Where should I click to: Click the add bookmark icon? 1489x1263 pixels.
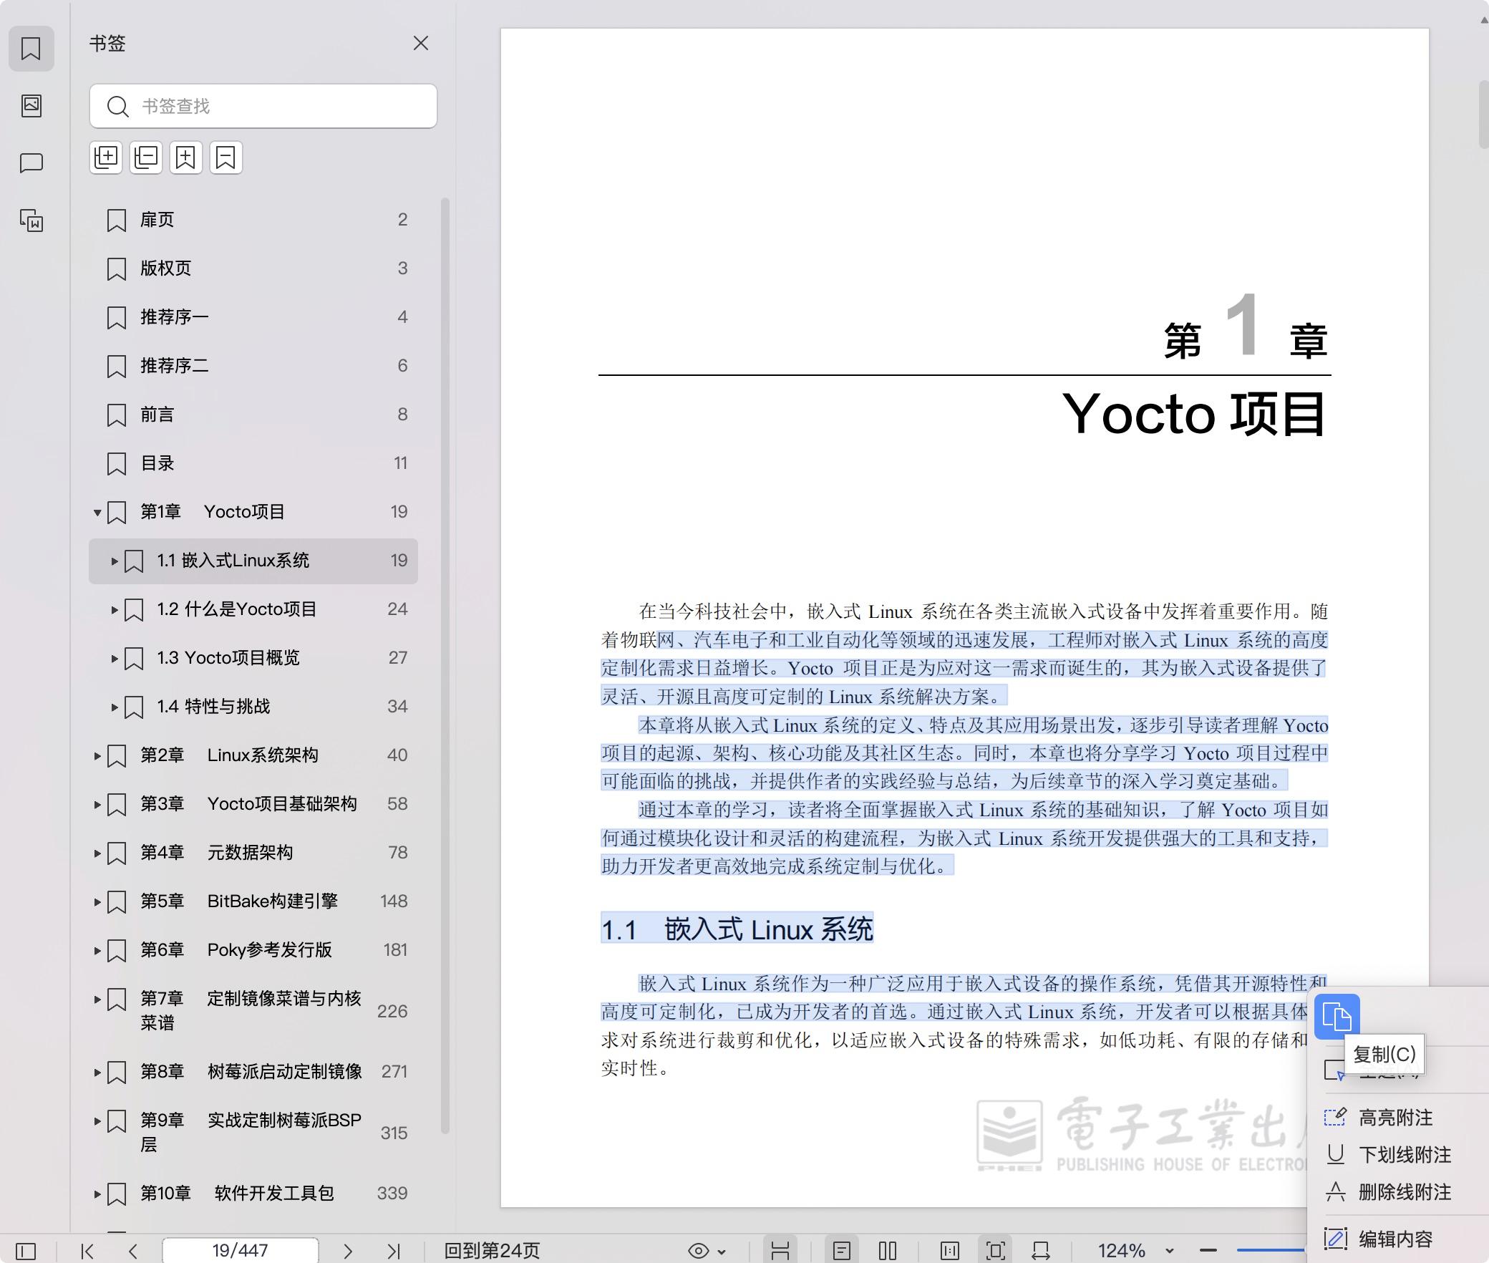186,158
